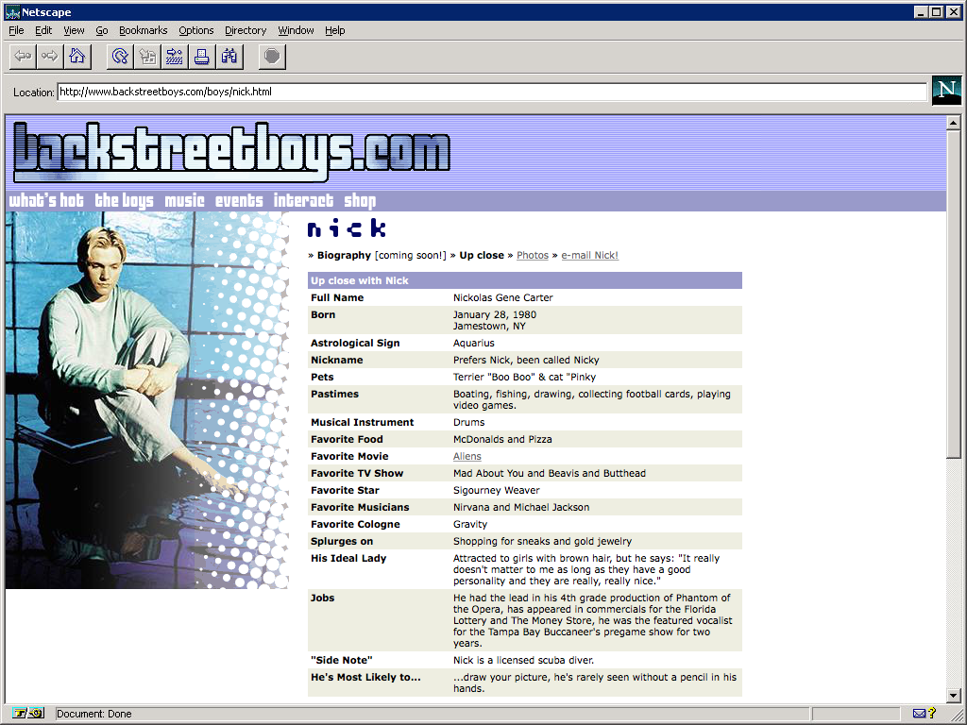Click the Back navigation arrow icon
Viewport: 967px width, 725px height.
point(22,57)
